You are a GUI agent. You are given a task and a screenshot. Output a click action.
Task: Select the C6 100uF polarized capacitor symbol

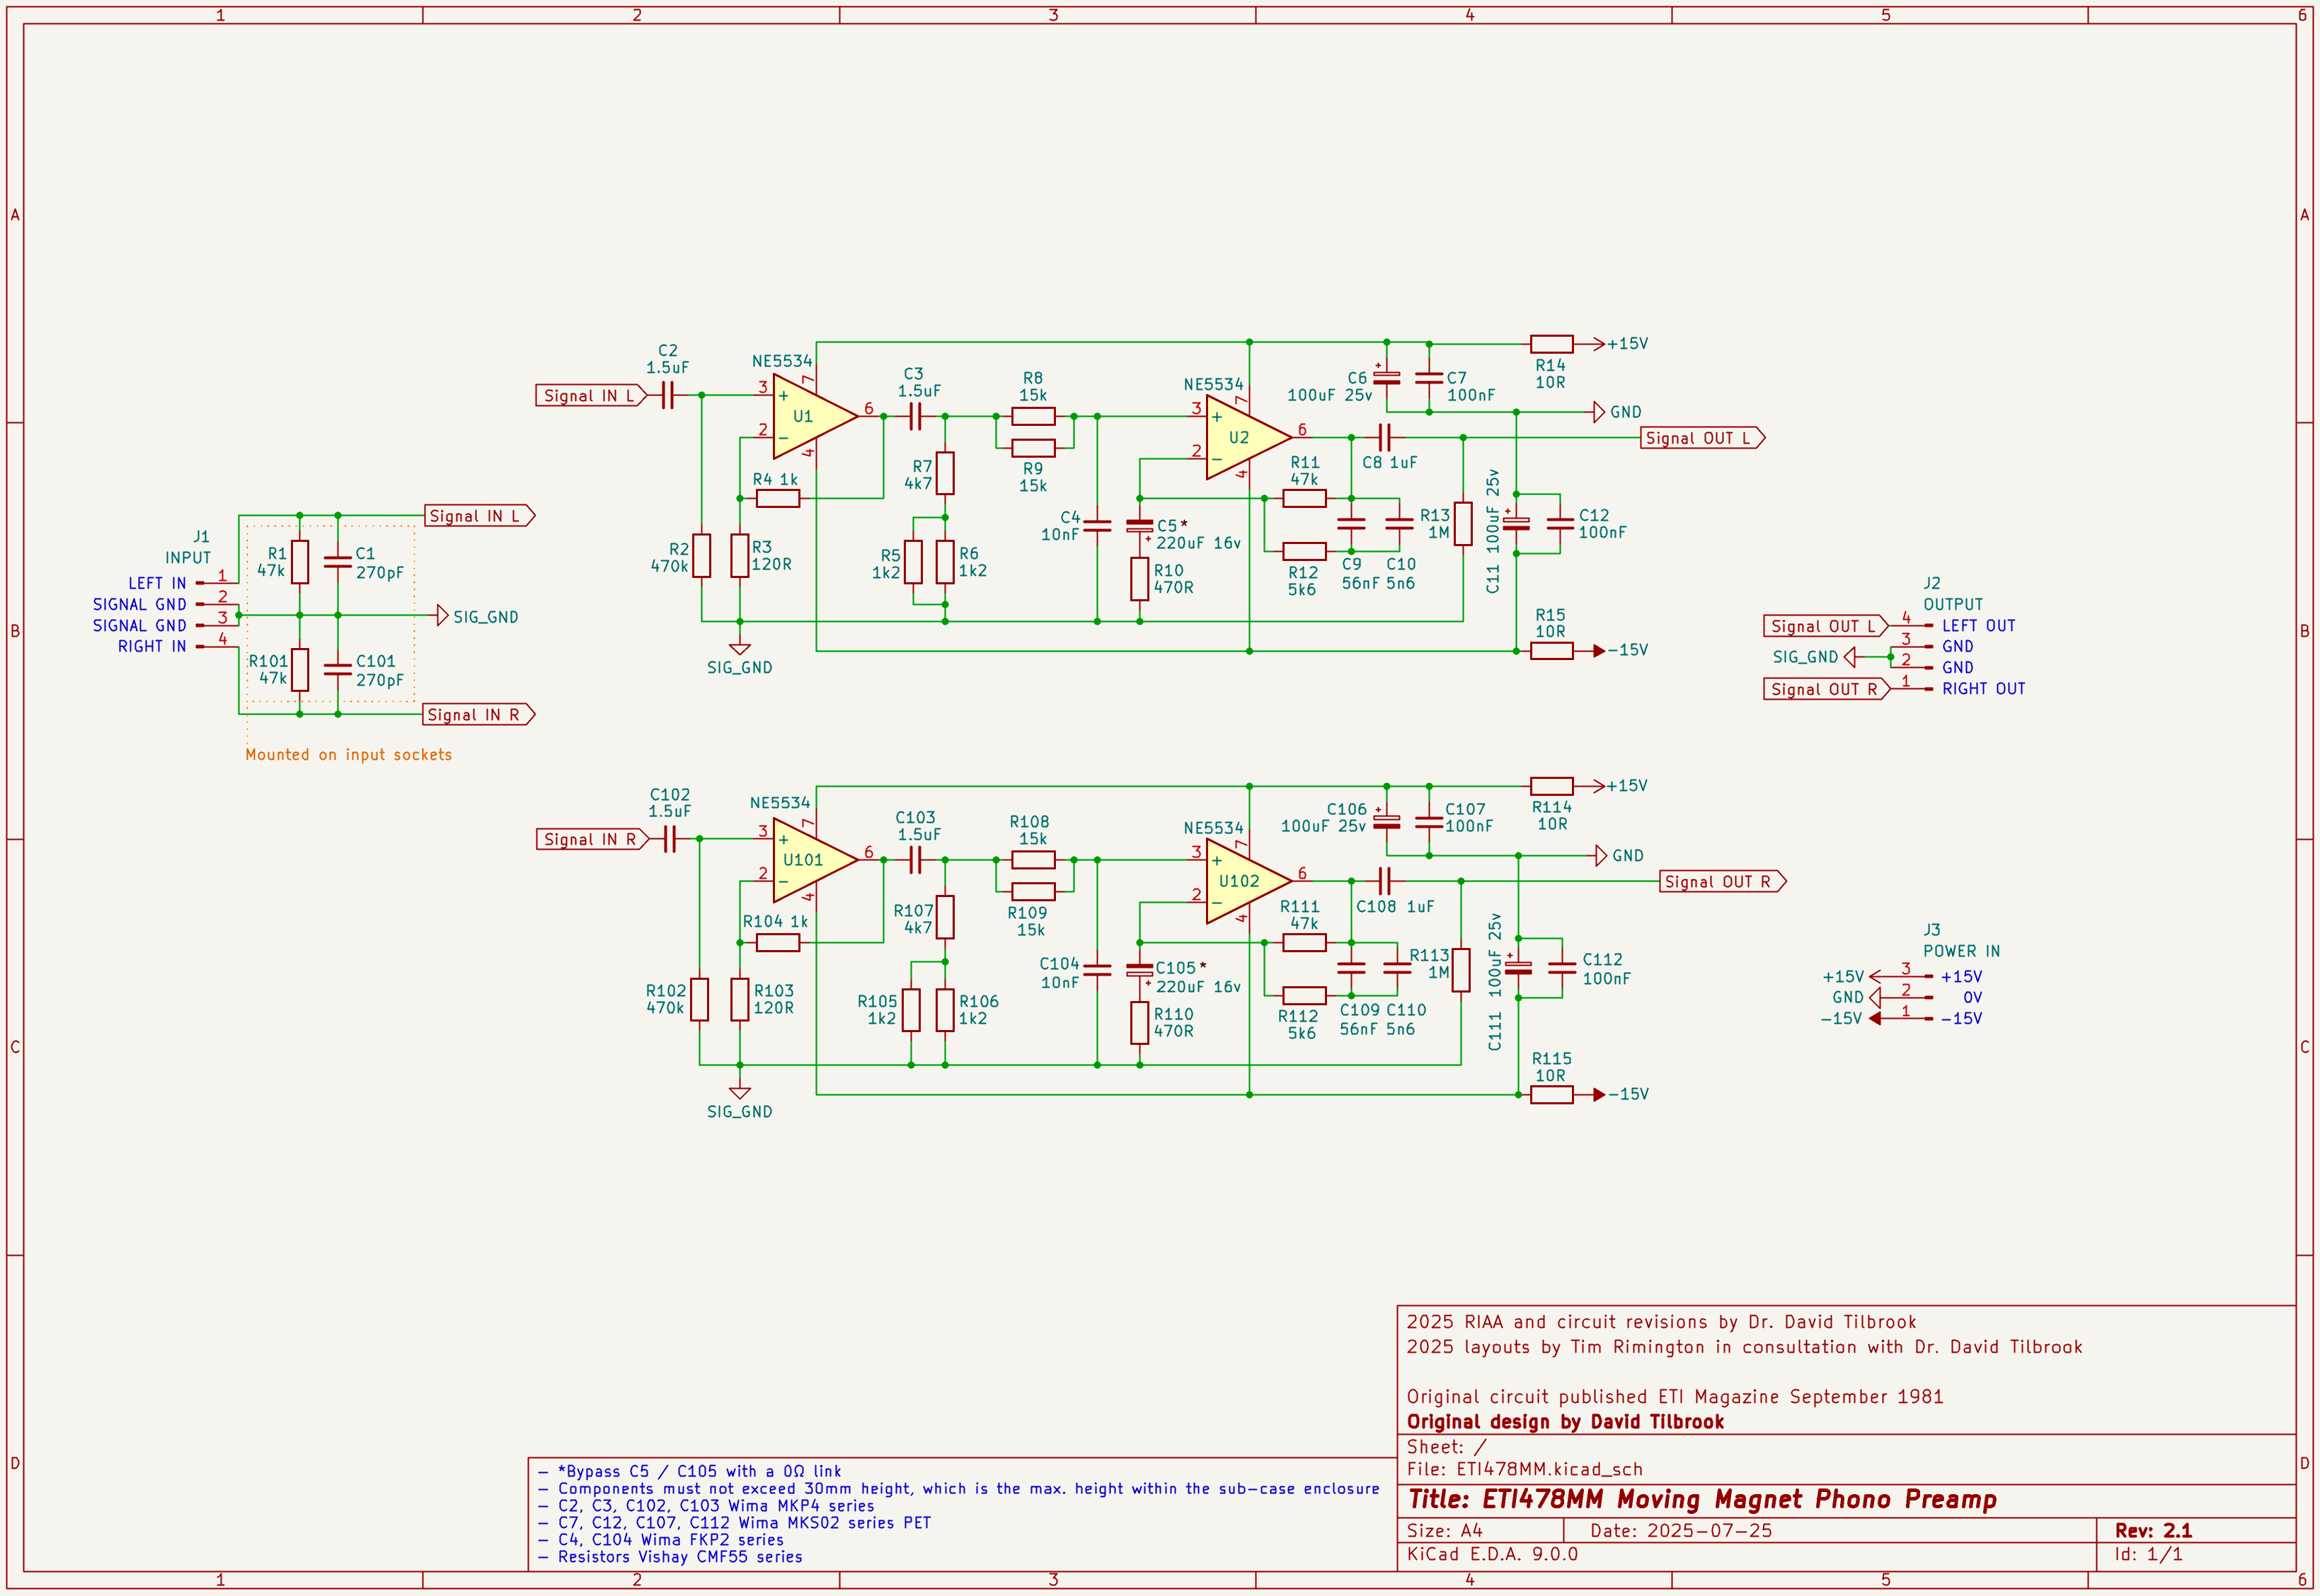point(1386,377)
